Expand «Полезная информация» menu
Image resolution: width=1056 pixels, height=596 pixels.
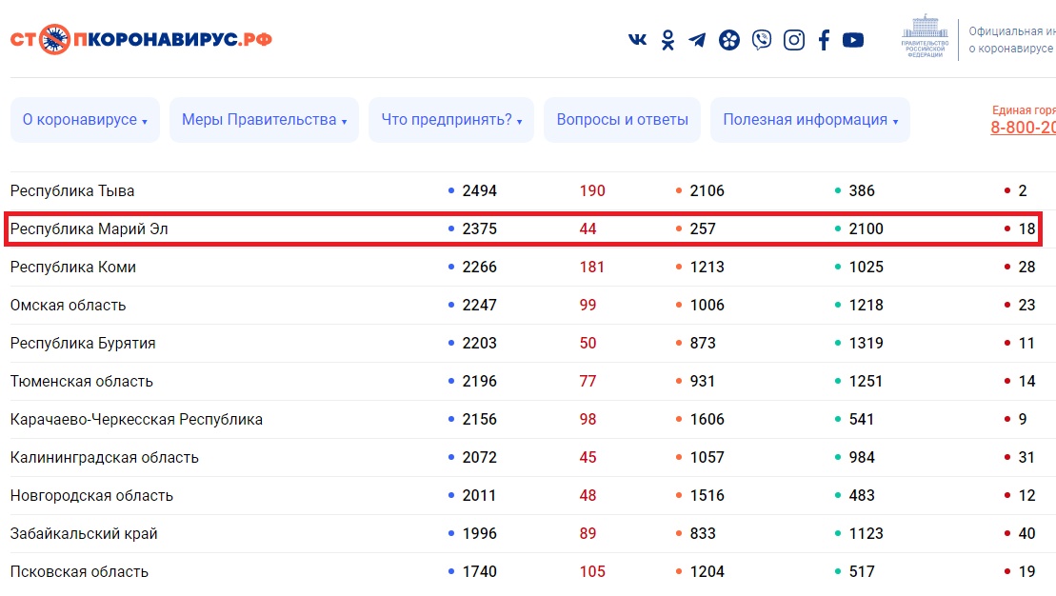810,120
